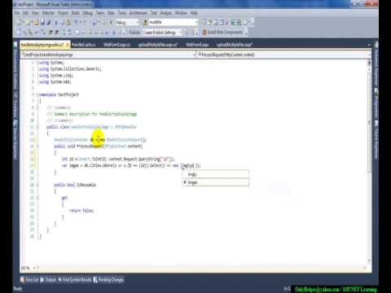Open the File menu

[17, 13]
